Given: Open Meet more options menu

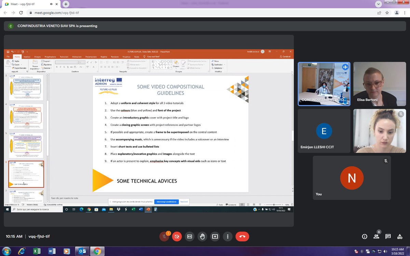Looking at the screenshot, I should click(228, 236).
